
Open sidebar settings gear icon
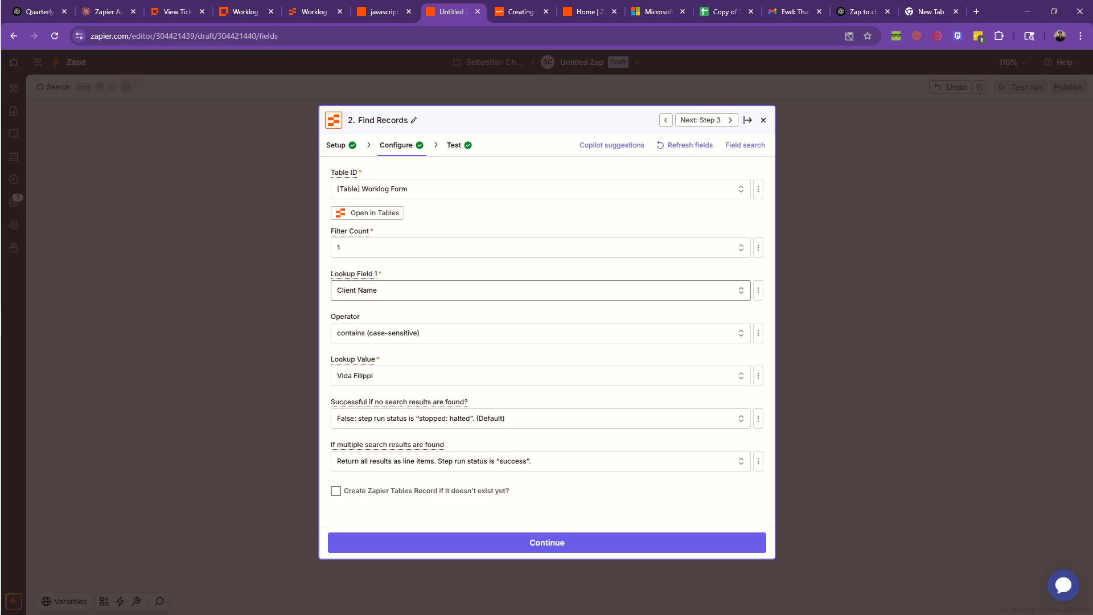click(x=14, y=225)
